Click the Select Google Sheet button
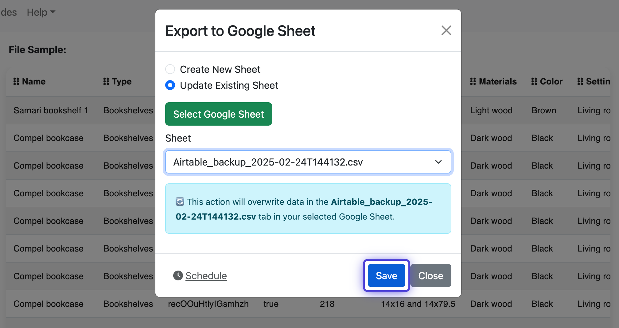 click(x=219, y=114)
